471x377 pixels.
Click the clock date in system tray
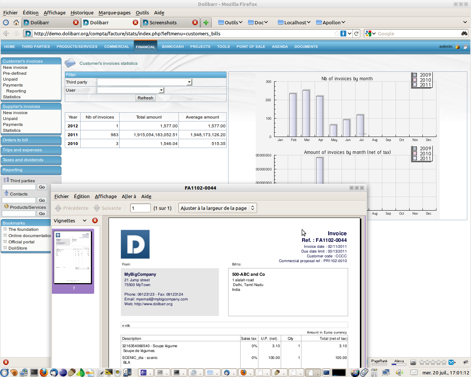[446, 373]
